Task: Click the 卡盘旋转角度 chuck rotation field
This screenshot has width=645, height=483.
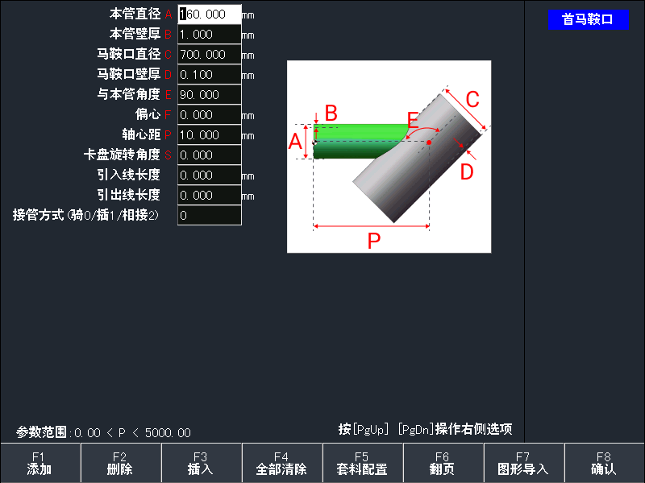Action: pos(208,155)
